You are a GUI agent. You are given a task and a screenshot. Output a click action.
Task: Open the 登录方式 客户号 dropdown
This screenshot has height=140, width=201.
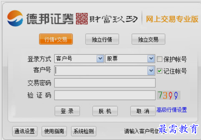pos(79,59)
